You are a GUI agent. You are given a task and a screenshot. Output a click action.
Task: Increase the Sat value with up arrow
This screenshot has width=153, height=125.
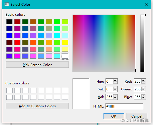[x=115, y=88]
